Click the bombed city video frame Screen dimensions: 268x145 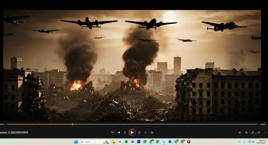(x=132, y=65)
